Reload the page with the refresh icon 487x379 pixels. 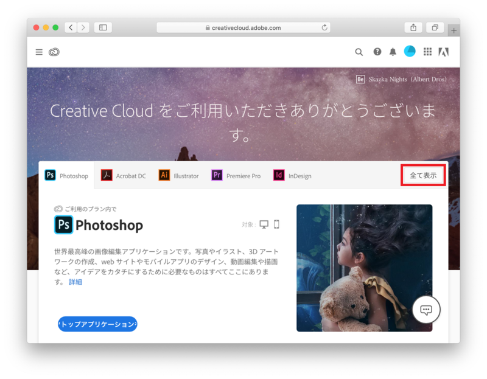(324, 27)
